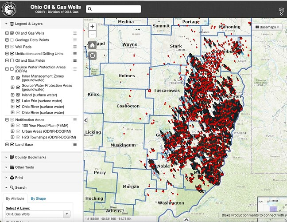Click the locate me target button
The width and height of the screenshot is (287, 222).
pos(93,55)
